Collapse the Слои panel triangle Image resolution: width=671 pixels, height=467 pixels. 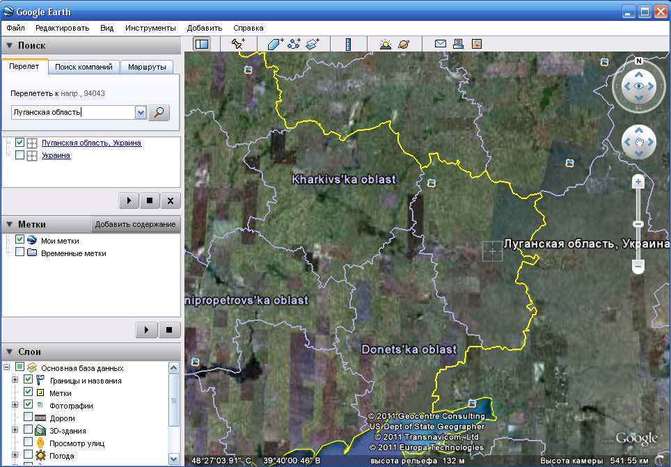click(x=9, y=352)
